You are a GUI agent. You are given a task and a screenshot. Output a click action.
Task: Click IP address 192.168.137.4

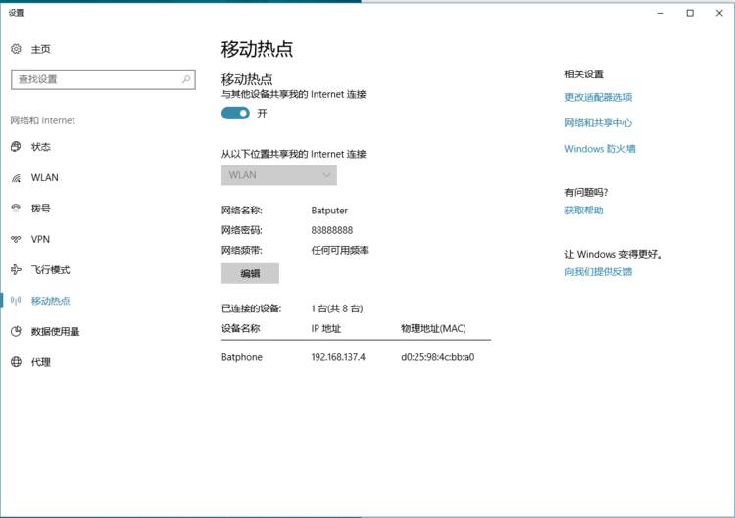(x=338, y=357)
